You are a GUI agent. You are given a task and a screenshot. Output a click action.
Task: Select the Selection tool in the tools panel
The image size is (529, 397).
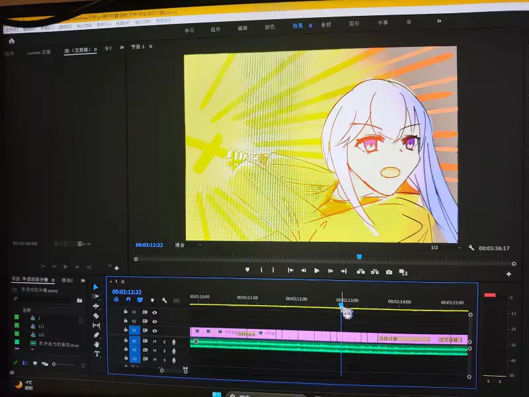coord(96,287)
